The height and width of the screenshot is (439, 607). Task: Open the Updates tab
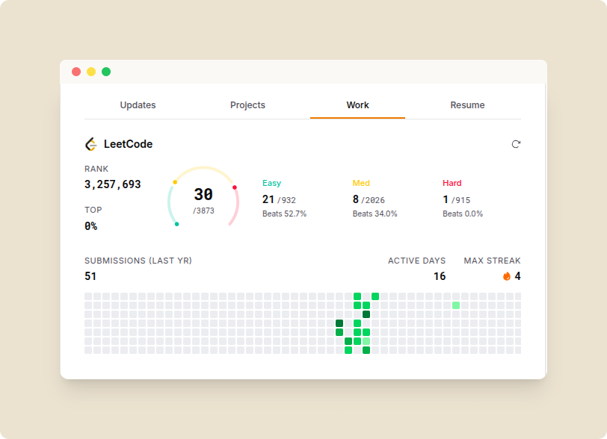[x=138, y=105]
